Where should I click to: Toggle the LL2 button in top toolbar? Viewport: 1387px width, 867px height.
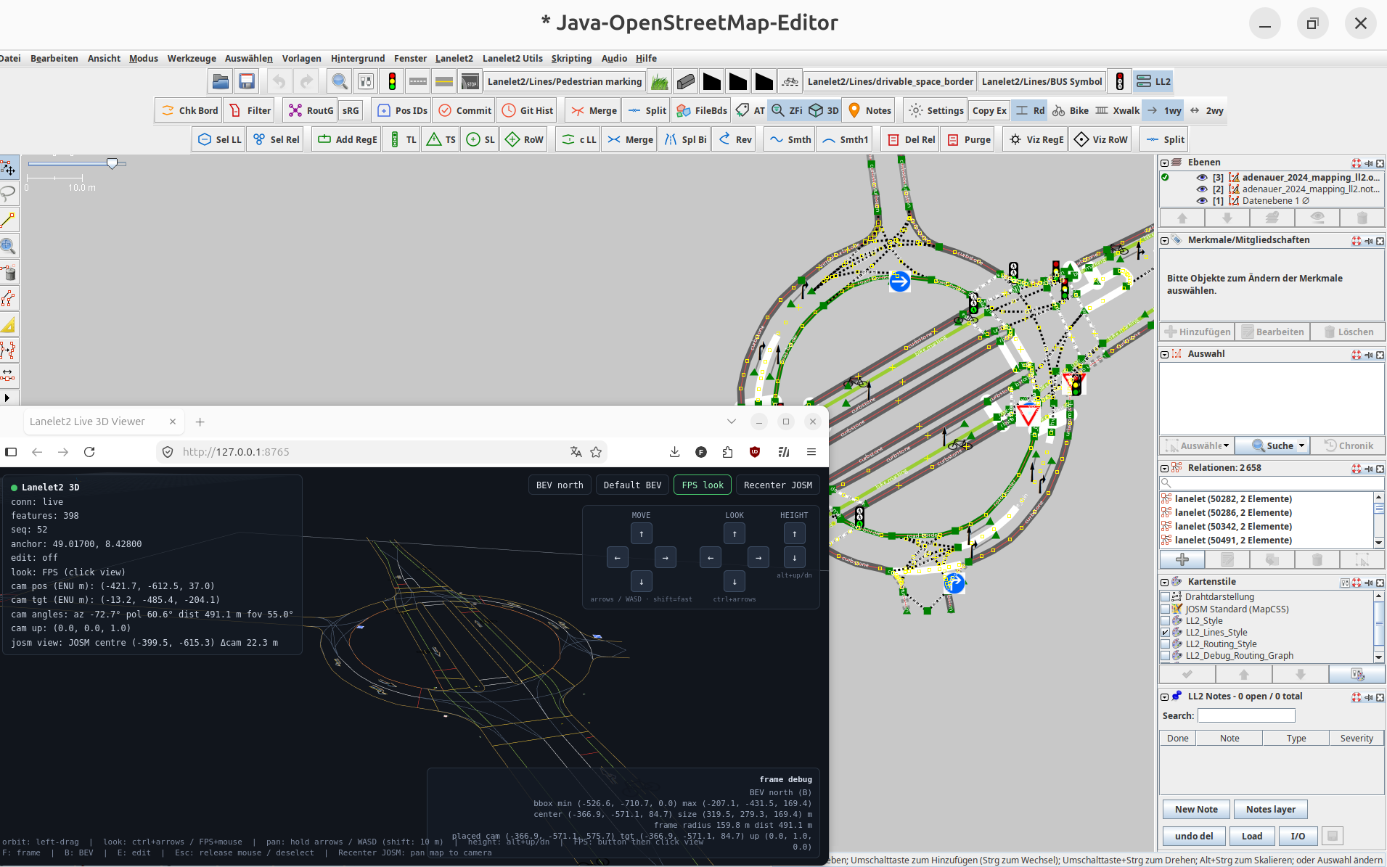point(1153,81)
